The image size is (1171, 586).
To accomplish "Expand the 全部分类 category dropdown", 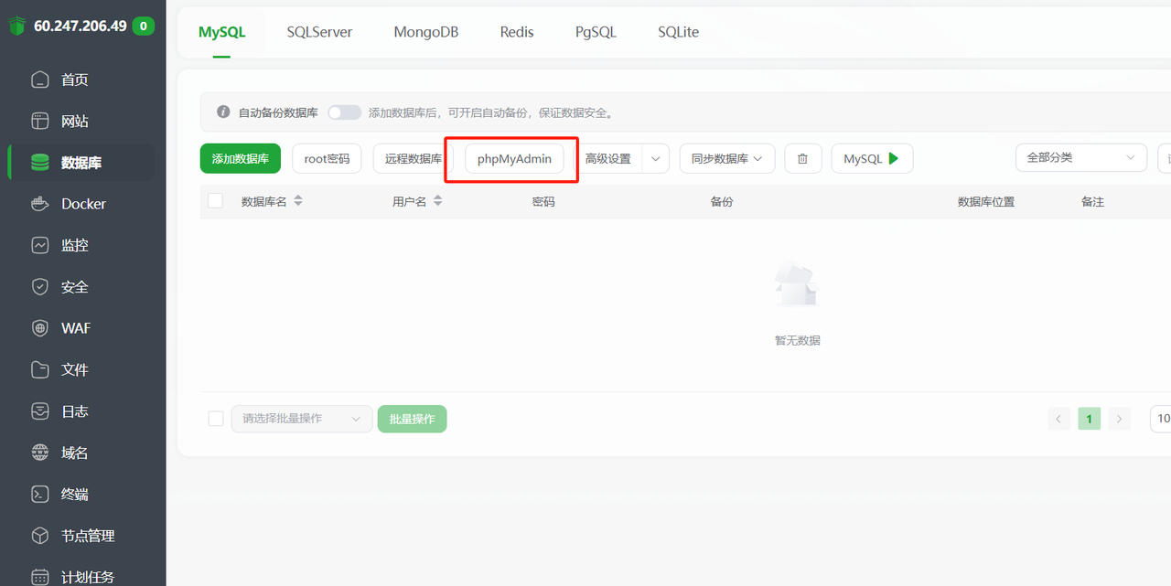I will pyautogui.click(x=1080, y=158).
